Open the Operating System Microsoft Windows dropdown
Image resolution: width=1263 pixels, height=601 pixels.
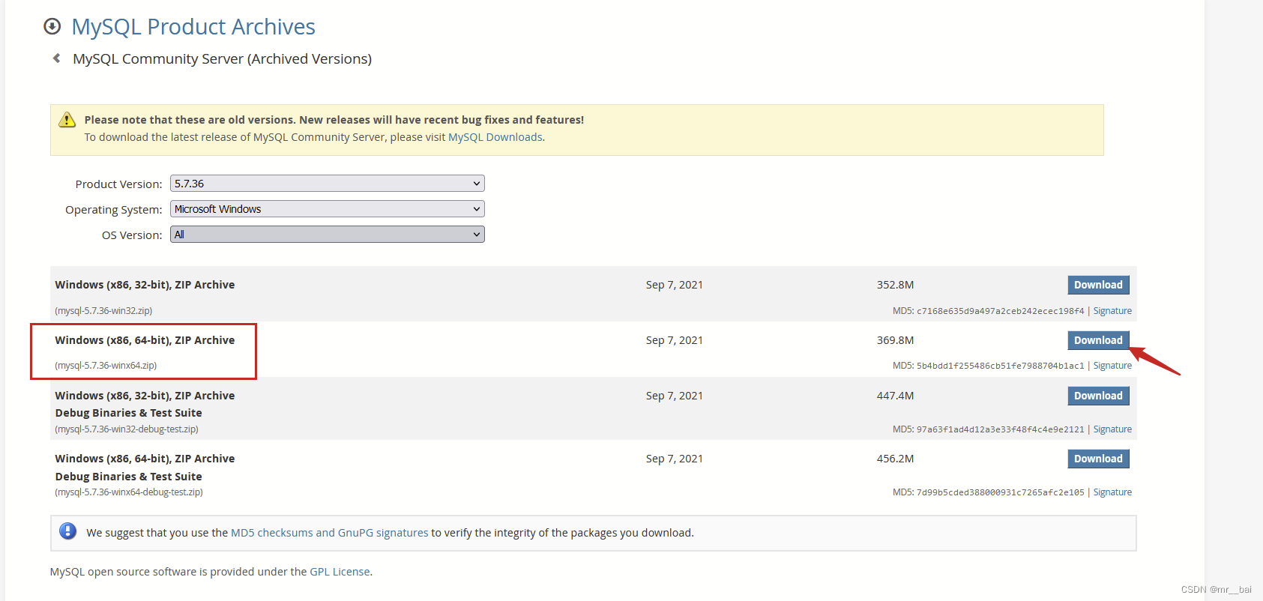(x=328, y=209)
